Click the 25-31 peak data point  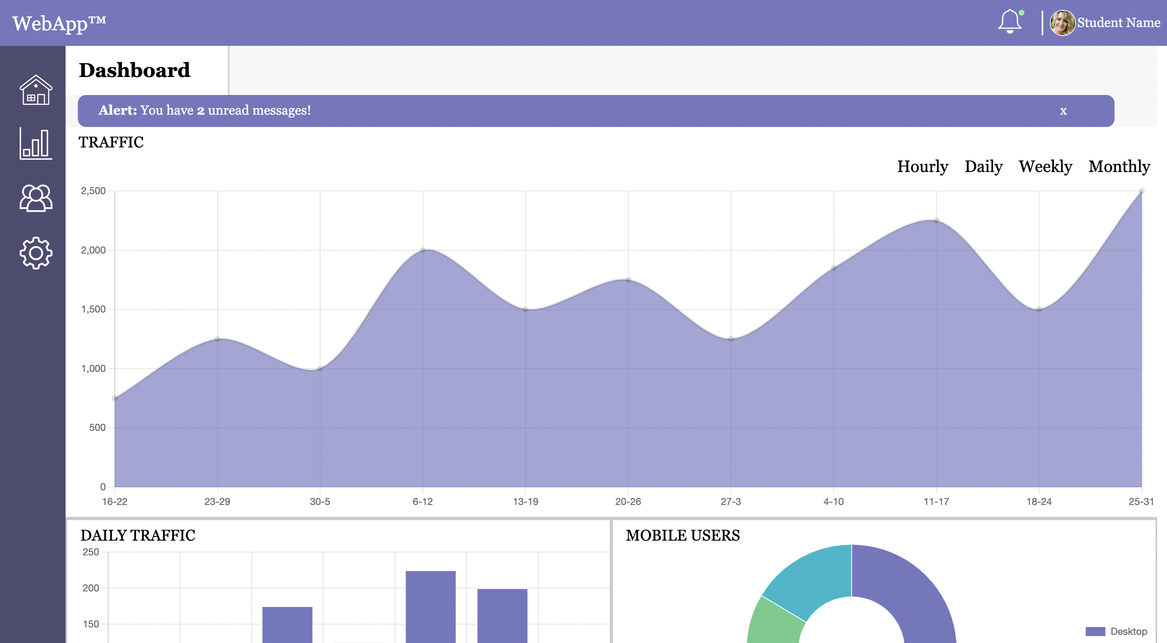click(x=1141, y=191)
